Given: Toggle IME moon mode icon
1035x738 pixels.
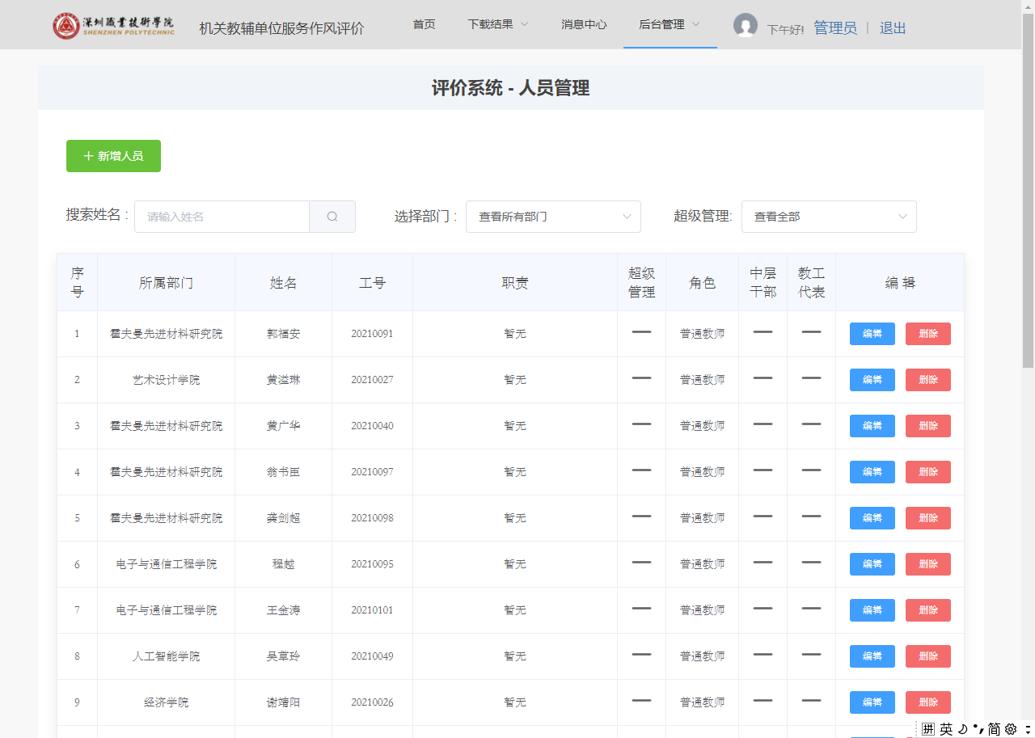Looking at the screenshot, I should pos(963,729).
